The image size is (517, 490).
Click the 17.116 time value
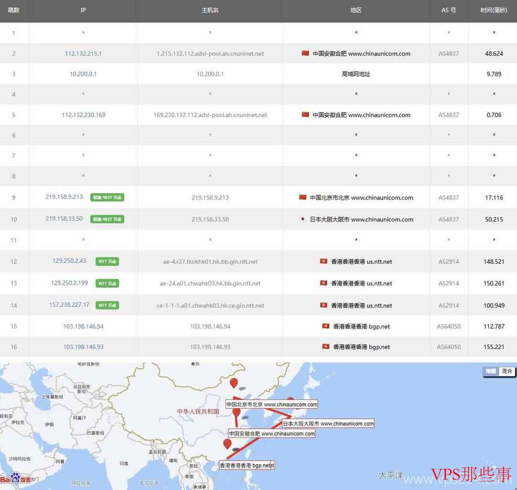(x=494, y=198)
